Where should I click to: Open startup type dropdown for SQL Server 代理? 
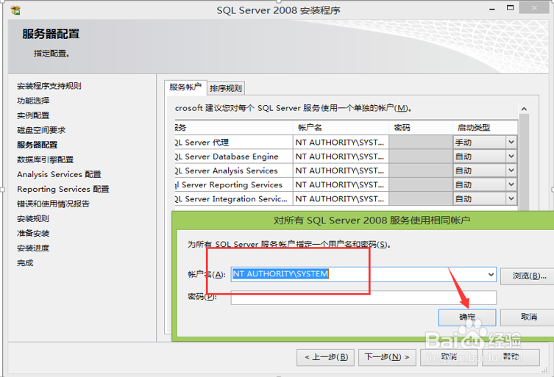coord(511,143)
